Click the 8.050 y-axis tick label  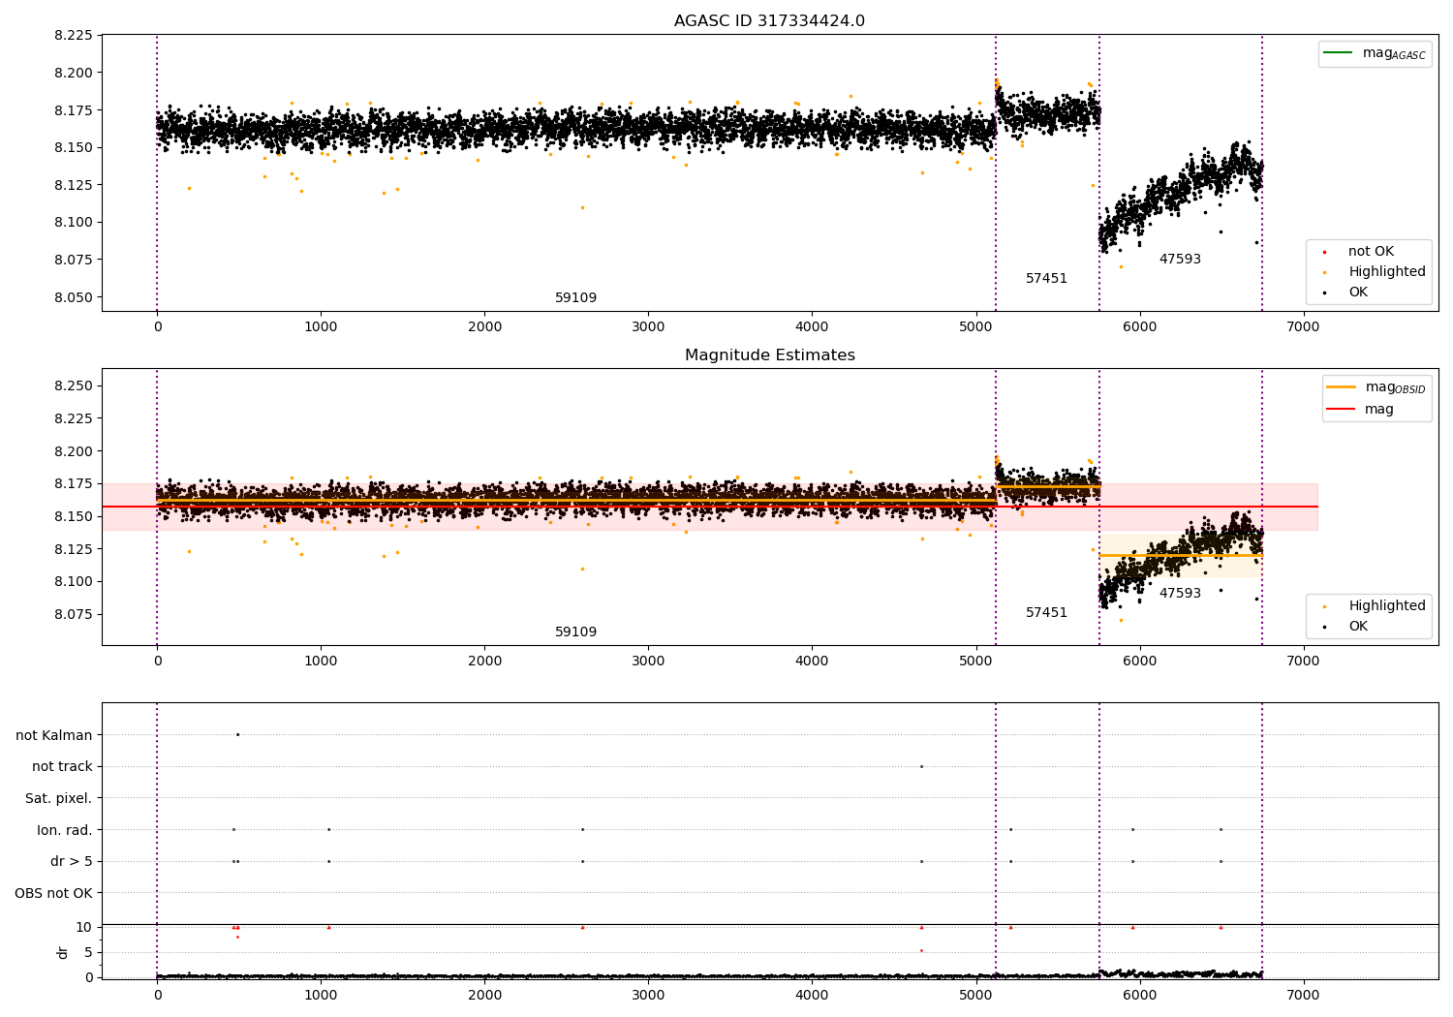[73, 297]
